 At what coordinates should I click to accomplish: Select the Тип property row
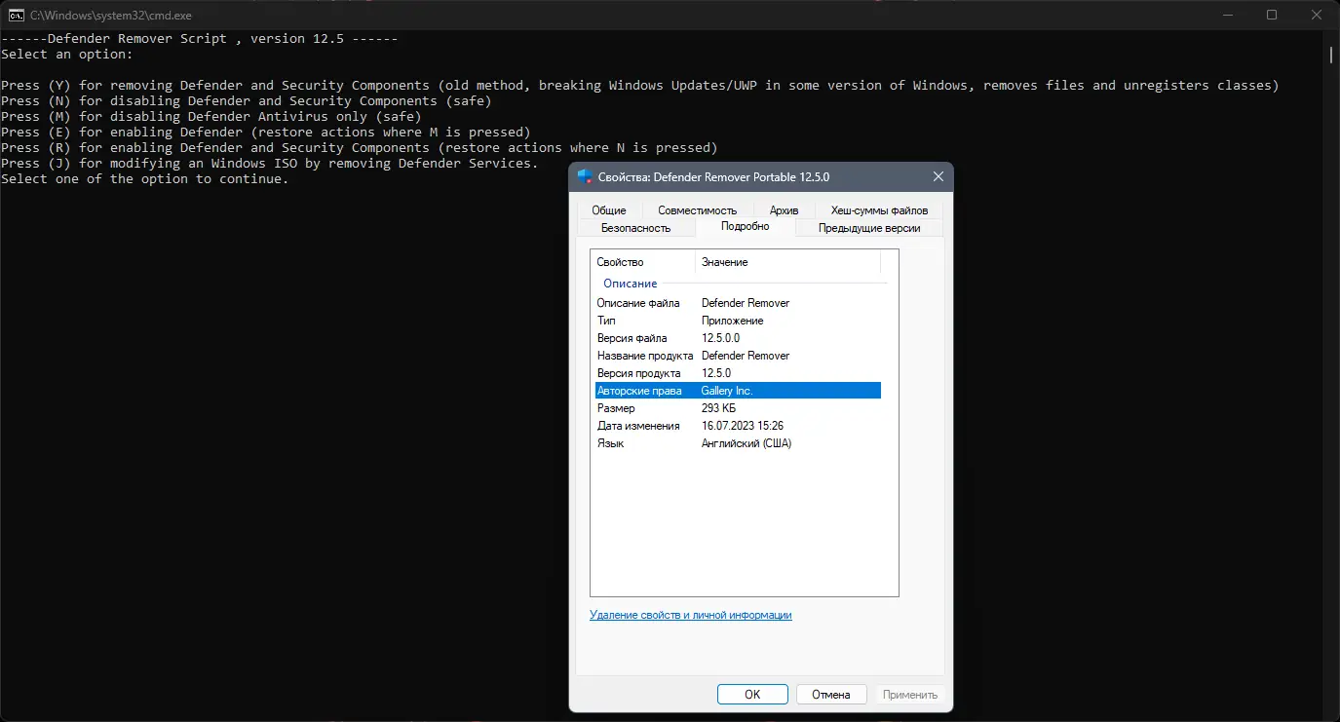point(738,321)
